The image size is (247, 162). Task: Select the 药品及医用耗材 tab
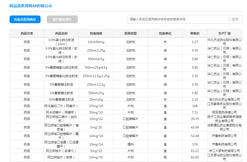point(25,19)
